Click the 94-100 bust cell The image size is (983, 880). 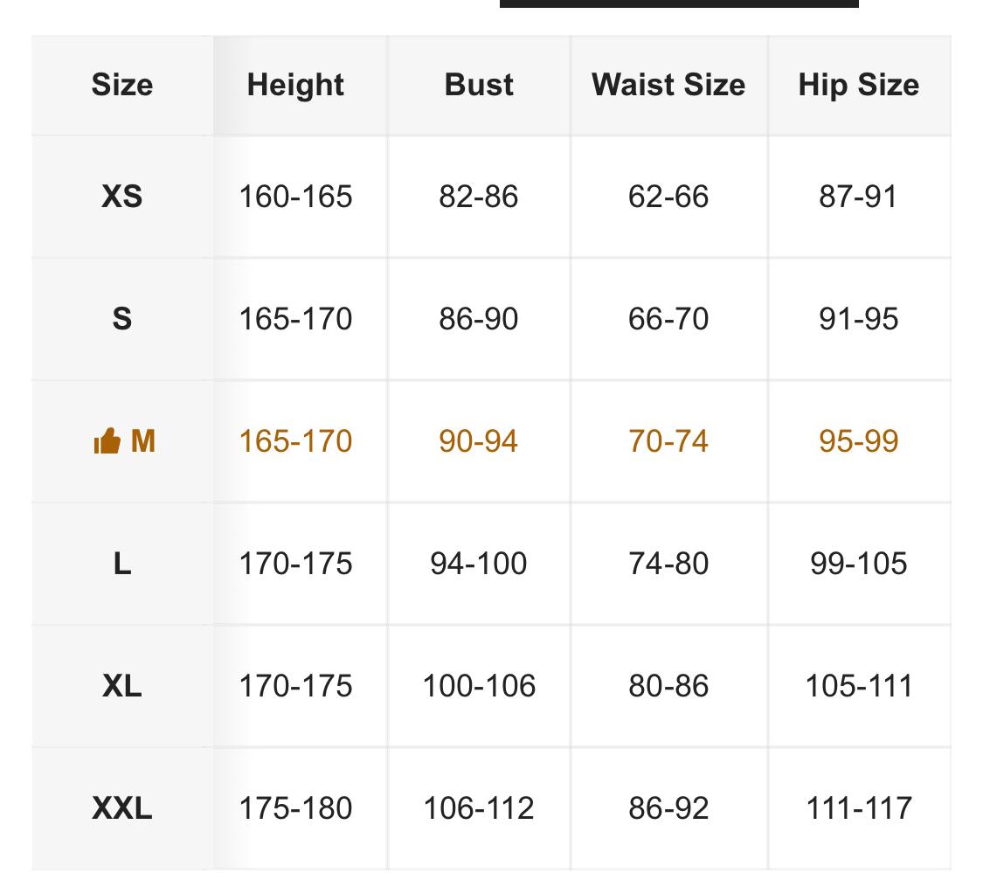479,564
